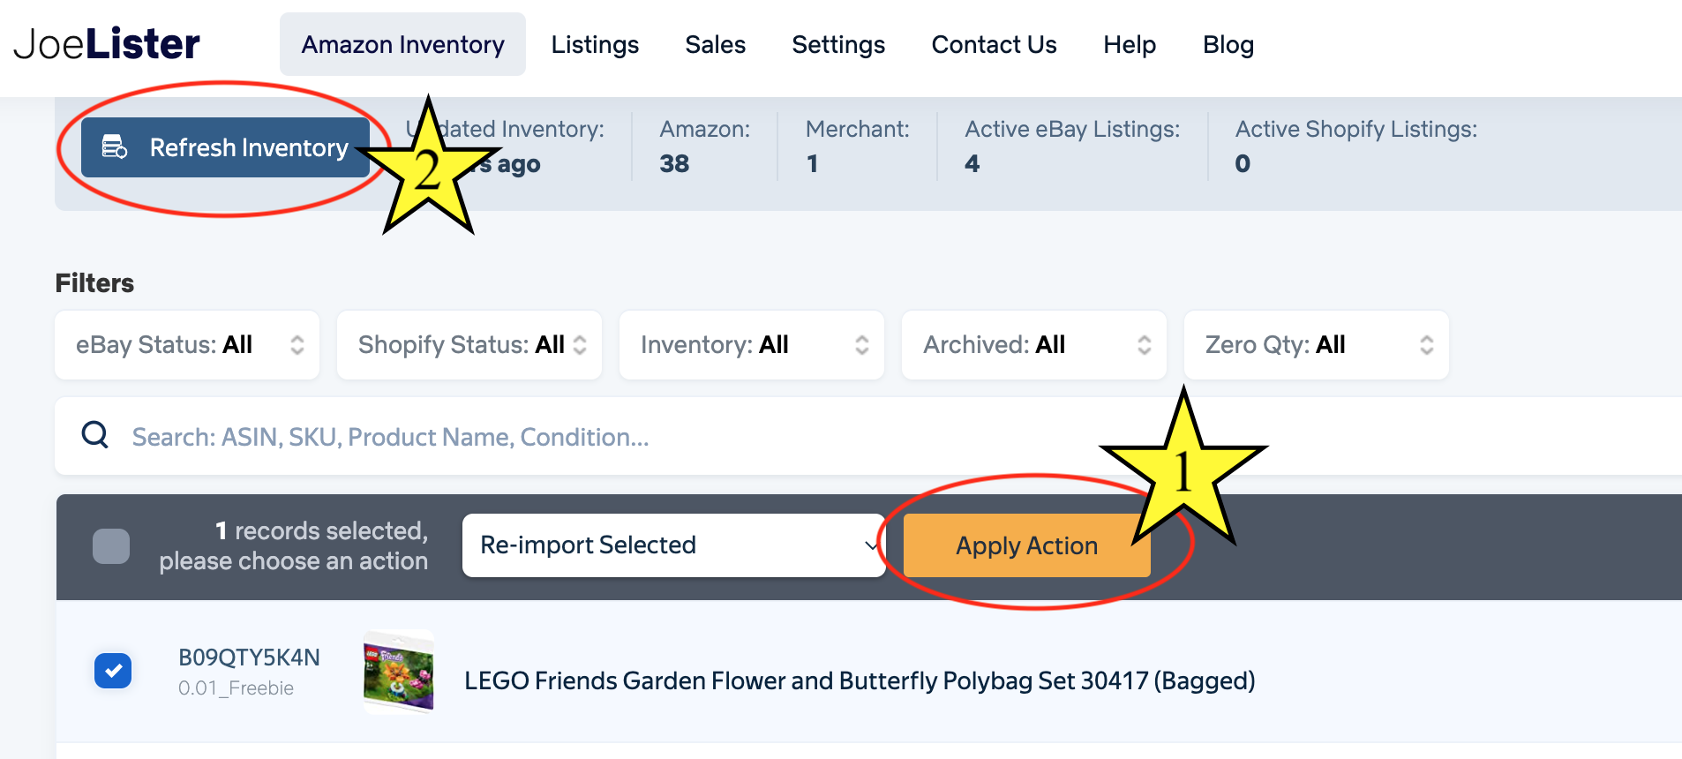Click the Refresh Inventory database icon
The width and height of the screenshot is (1682, 759).
pyautogui.click(x=115, y=147)
